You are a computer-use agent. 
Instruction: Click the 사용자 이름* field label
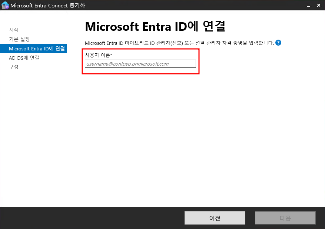point(99,55)
